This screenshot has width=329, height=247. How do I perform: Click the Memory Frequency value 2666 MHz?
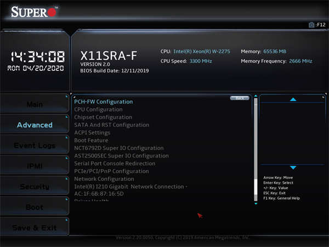click(300, 61)
